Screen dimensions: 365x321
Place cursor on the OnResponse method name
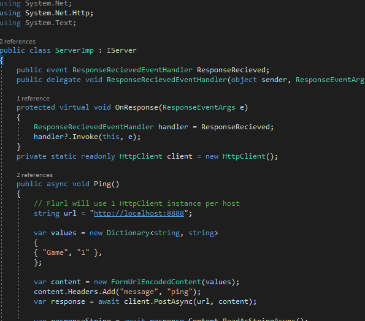(137, 107)
